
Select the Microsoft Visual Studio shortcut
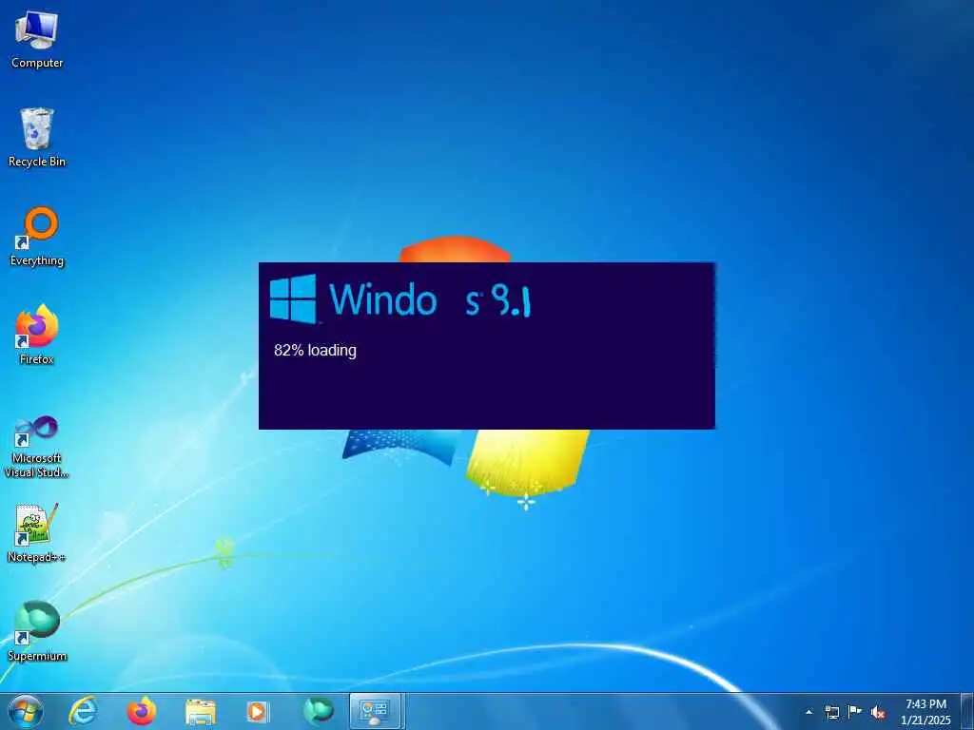coord(37,447)
